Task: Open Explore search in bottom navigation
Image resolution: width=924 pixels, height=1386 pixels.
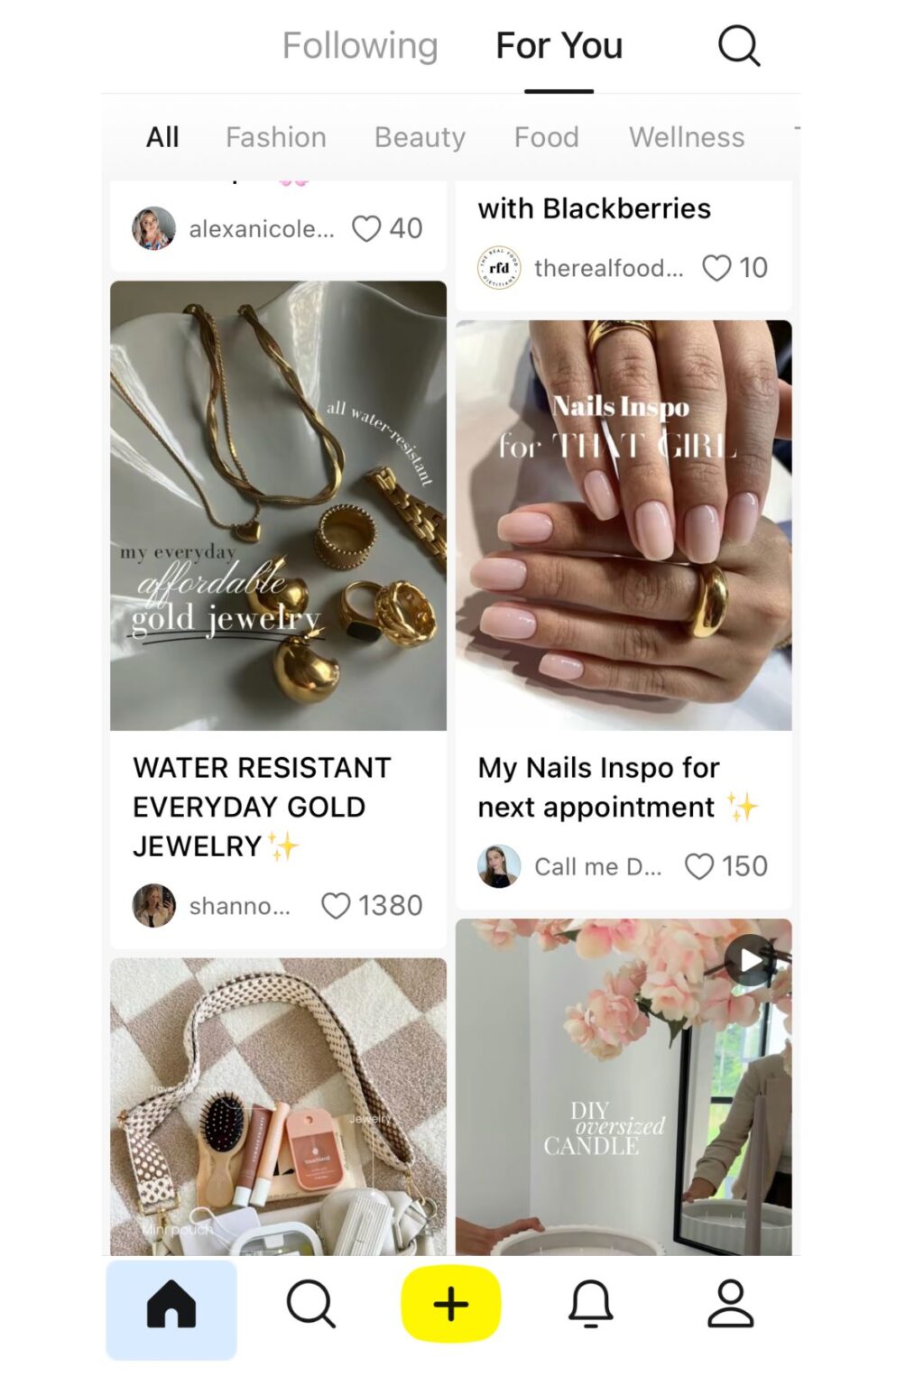Action: coord(310,1305)
